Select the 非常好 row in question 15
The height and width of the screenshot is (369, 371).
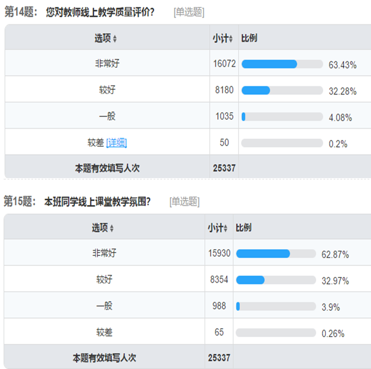188,253
